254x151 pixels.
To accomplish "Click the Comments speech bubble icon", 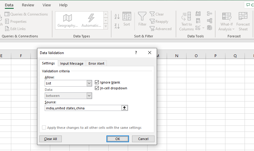I will pos(248,5).
